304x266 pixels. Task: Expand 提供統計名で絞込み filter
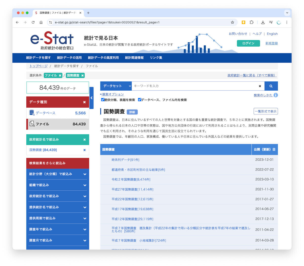click(58, 207)
